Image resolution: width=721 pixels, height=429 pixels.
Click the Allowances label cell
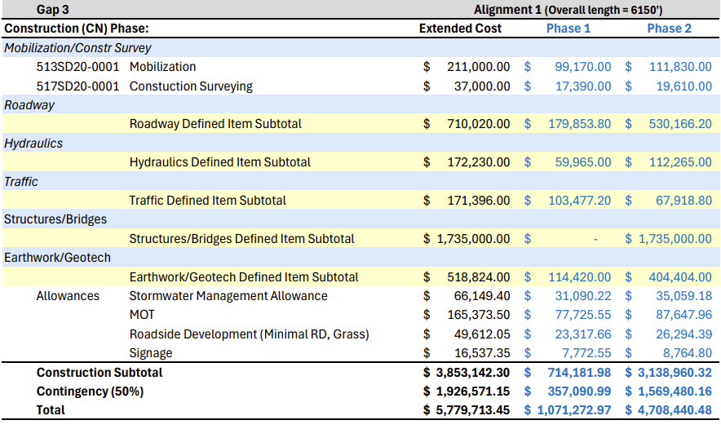click(x=68, y=296)
